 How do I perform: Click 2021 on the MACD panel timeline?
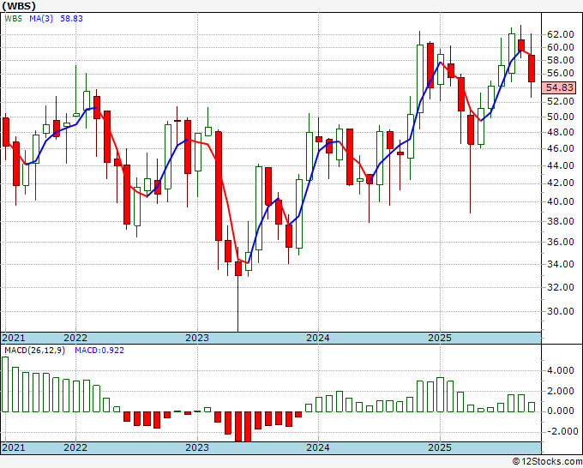[14, 447]
